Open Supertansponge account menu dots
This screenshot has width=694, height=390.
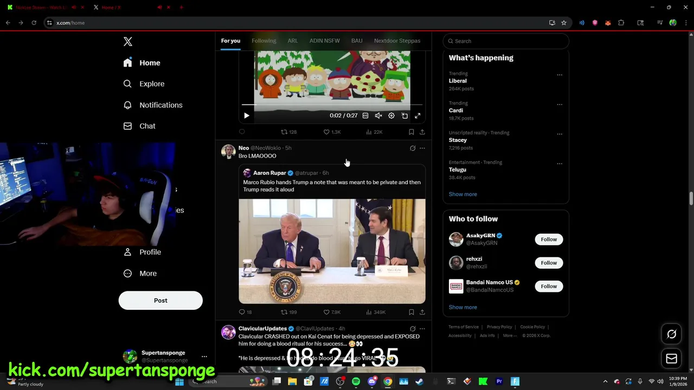pyautogui.click(x=204, y=356)
